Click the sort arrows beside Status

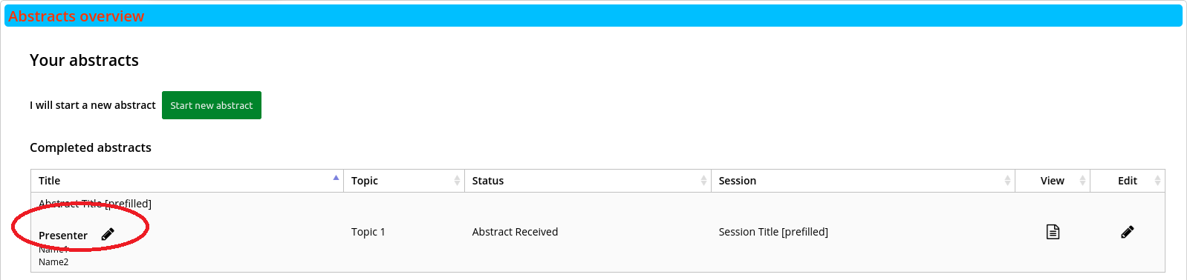(703, 181)
